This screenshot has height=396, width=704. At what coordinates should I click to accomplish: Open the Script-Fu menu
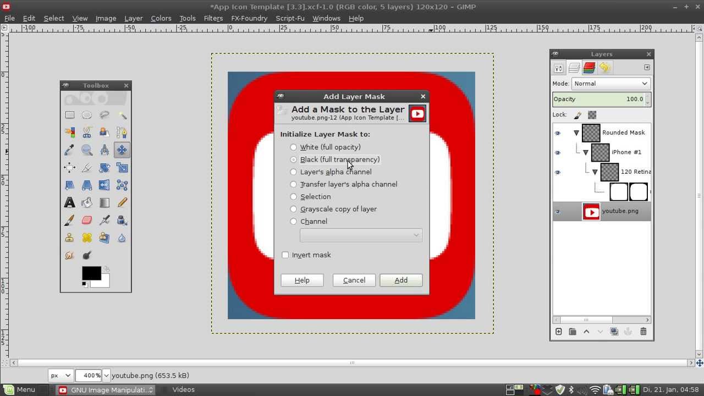coord(290,18)
